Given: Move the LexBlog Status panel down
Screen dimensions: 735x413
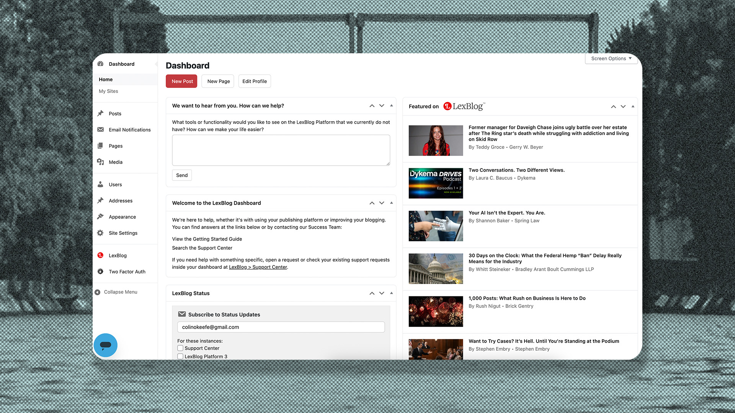Looking at the screenshot, I should [382, 293].
